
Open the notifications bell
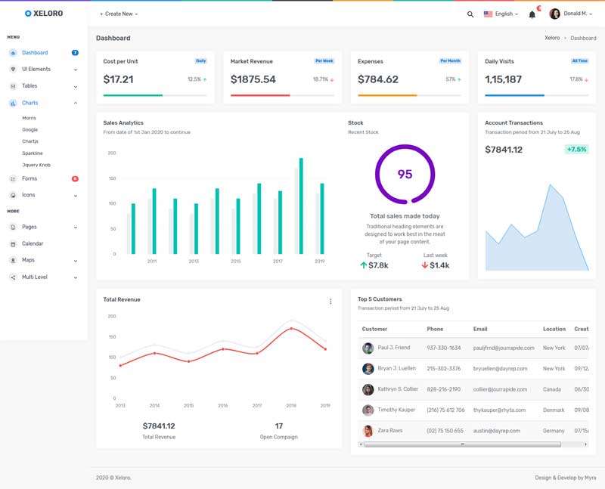[x=532, y=14]
